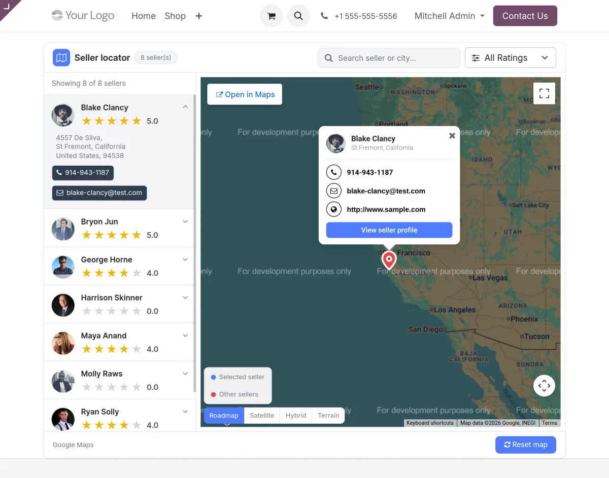Viewport: 609px width, 478px height.
Task: Select Molly Raws seller name
Action: tap(102, 374)
